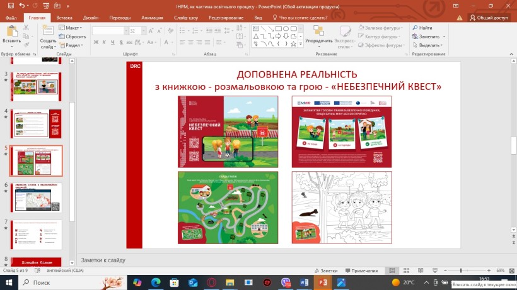Switch to the Слайд-шоу tab
This screenshot has height=290, width=517.
tap(186, 18)
